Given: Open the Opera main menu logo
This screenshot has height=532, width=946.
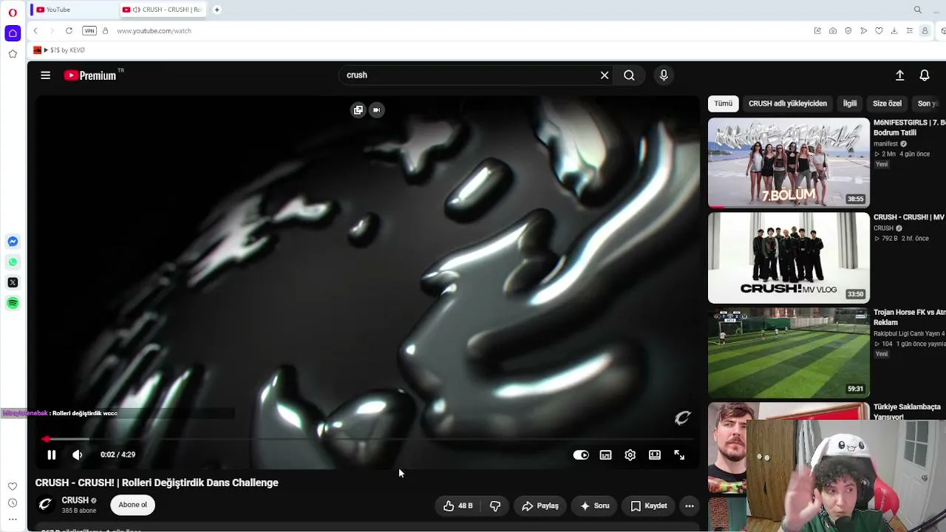Looking at the screenshot, I should pyautogui.click(x=13, y=13).
